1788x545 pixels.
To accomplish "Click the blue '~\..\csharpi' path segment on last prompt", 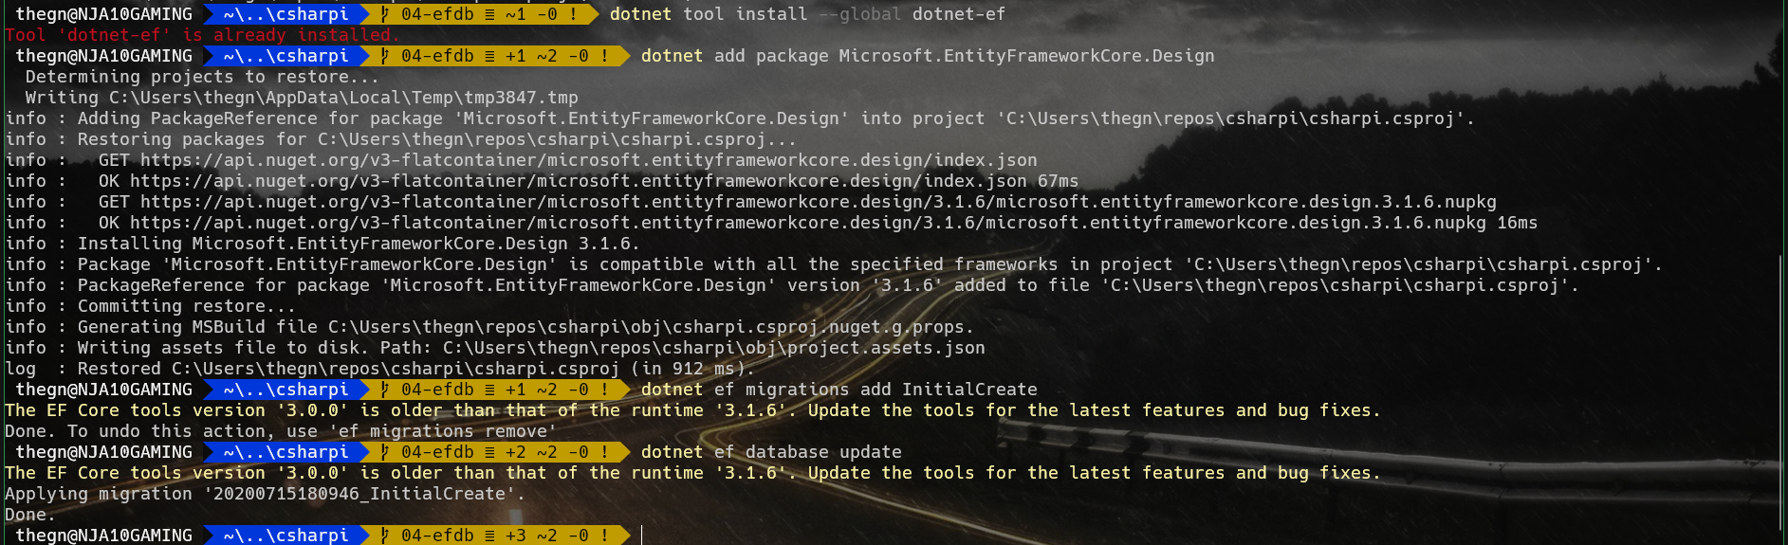I will pyautogui.click(x=286, y=536).
